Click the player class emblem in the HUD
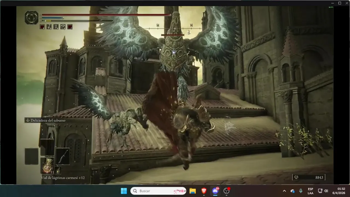This screenshot has height=197, width=350. [x=32, y=18]
